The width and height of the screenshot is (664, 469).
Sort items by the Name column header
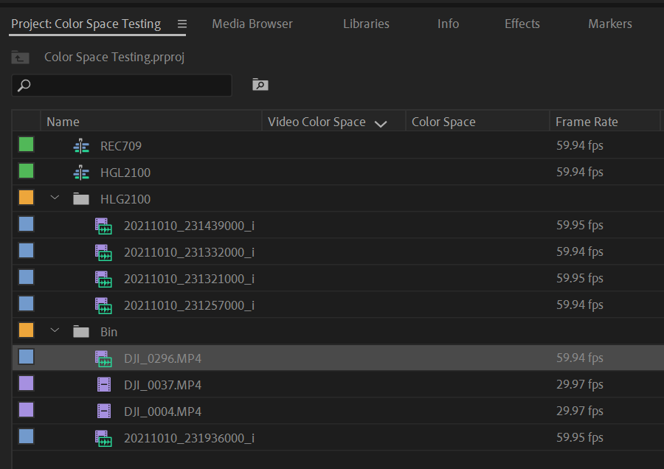coord(63,121)
